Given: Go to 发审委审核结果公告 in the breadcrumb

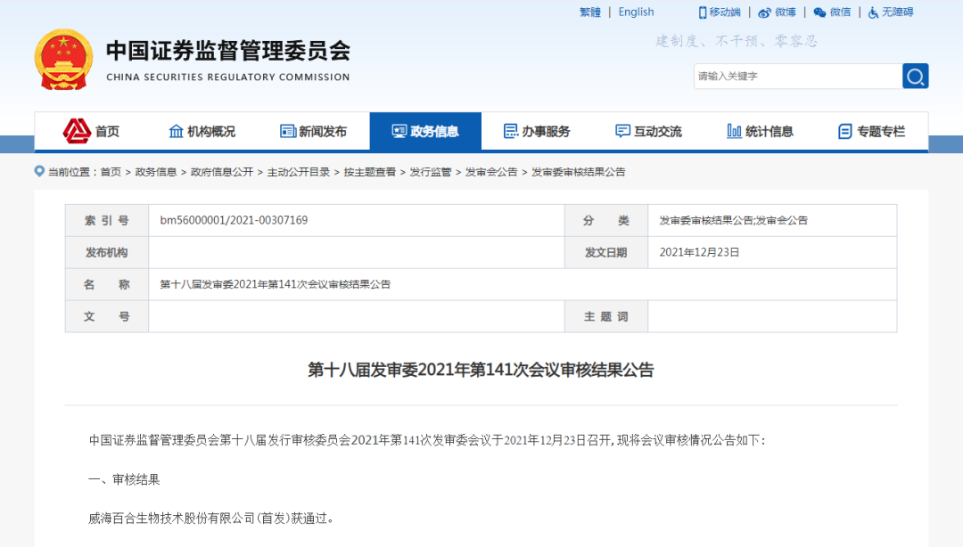Looking at the screenshot, I should [578, 172].
